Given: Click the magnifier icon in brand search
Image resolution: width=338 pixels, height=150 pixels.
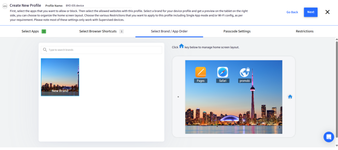Looking at the screenshot, I should [45, 50].
